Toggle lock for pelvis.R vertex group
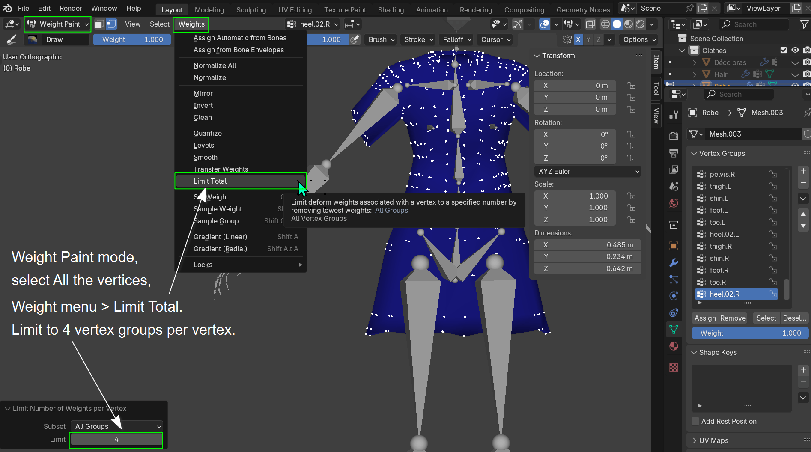 tap(773, 174)
